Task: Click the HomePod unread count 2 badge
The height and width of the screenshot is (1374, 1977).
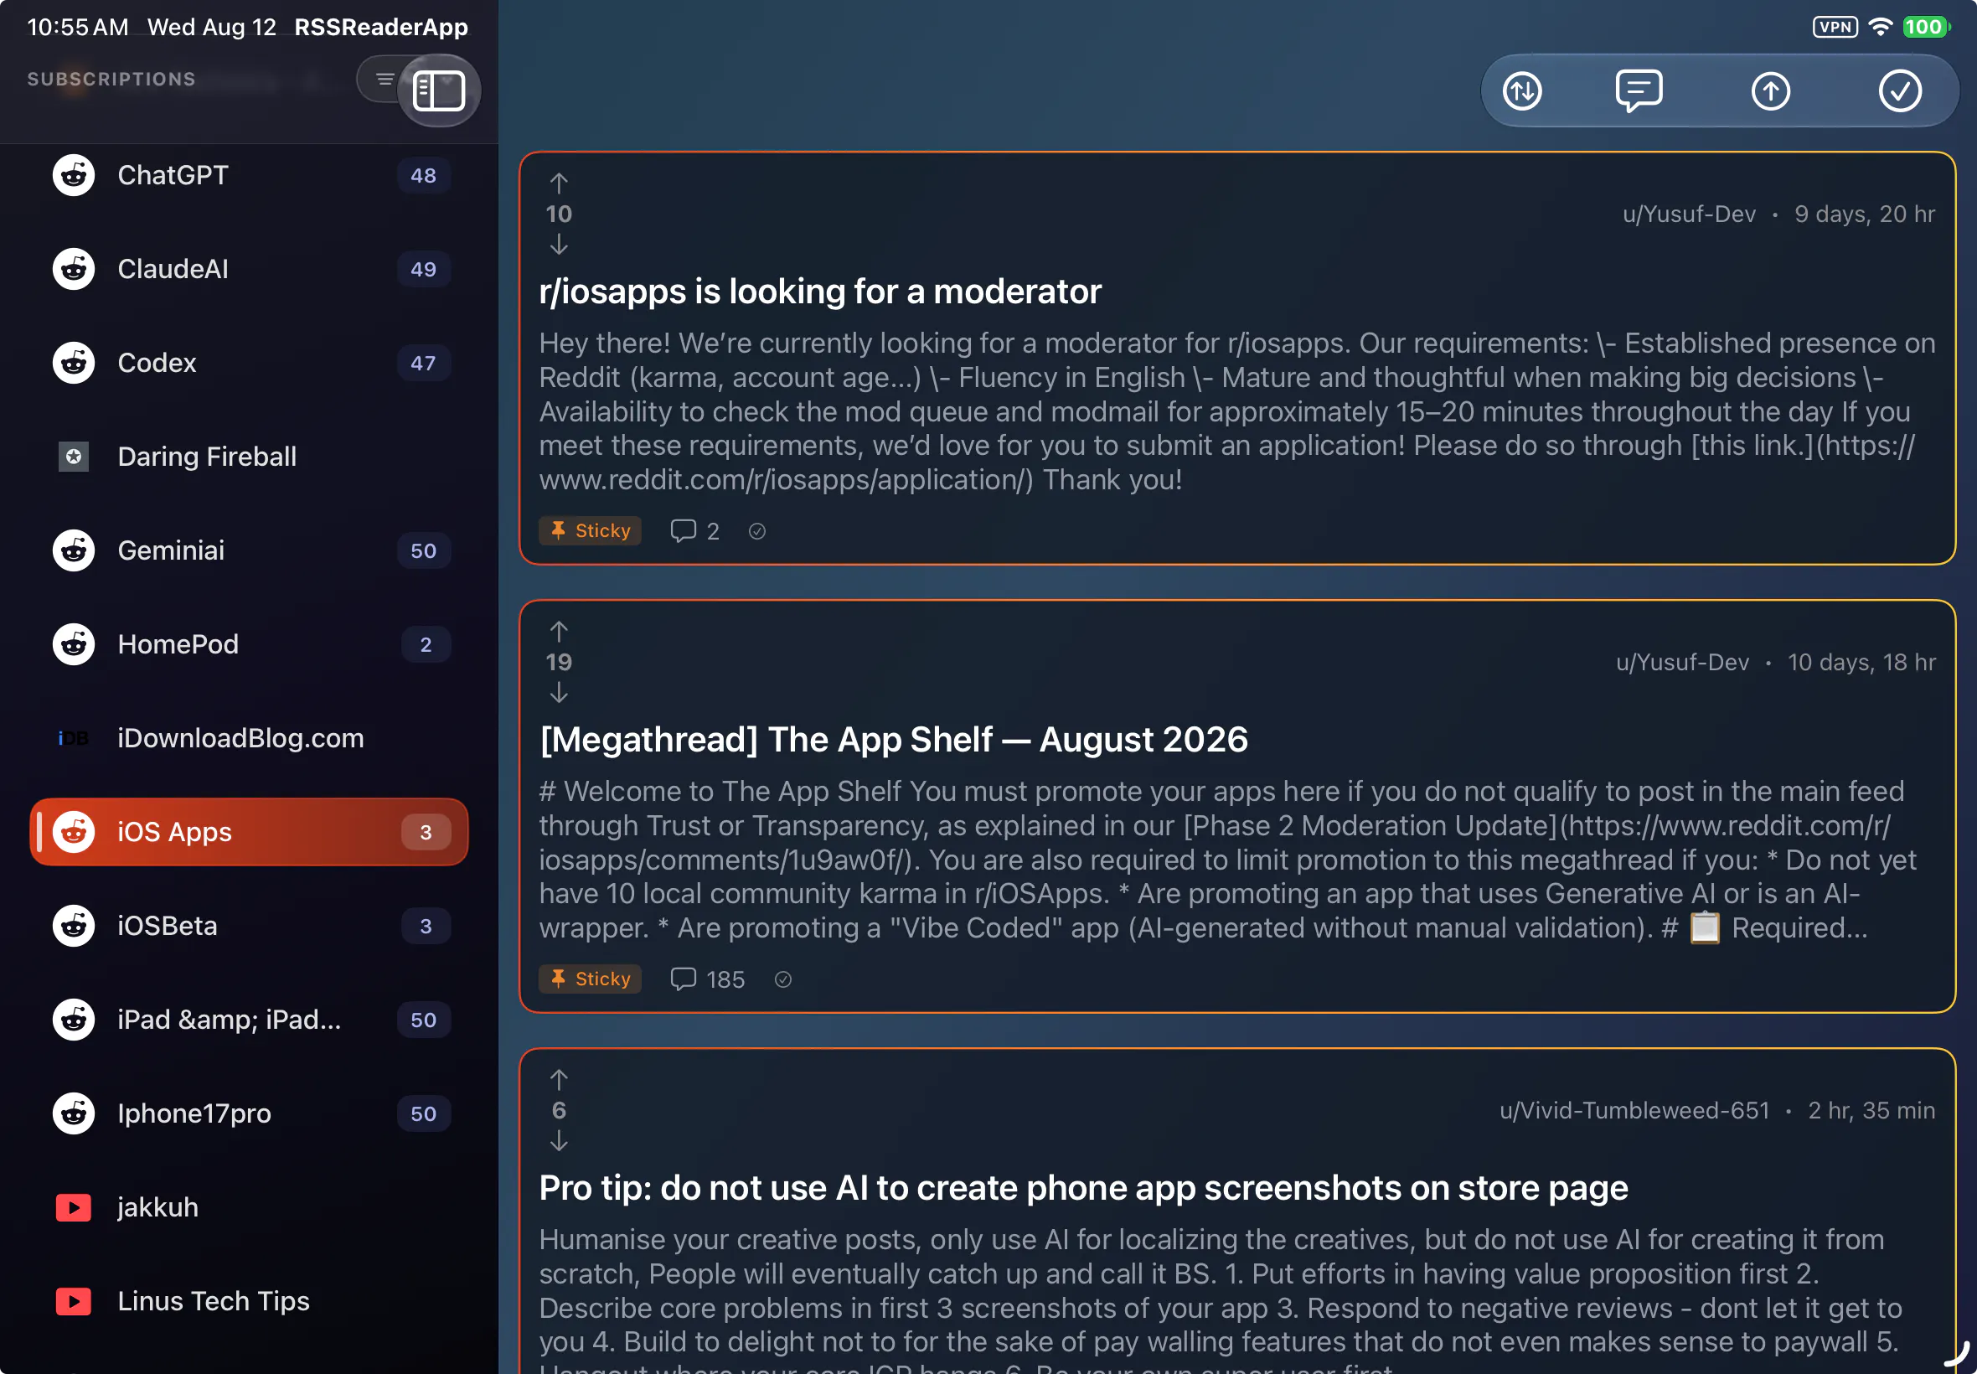Action: [426, 644]
